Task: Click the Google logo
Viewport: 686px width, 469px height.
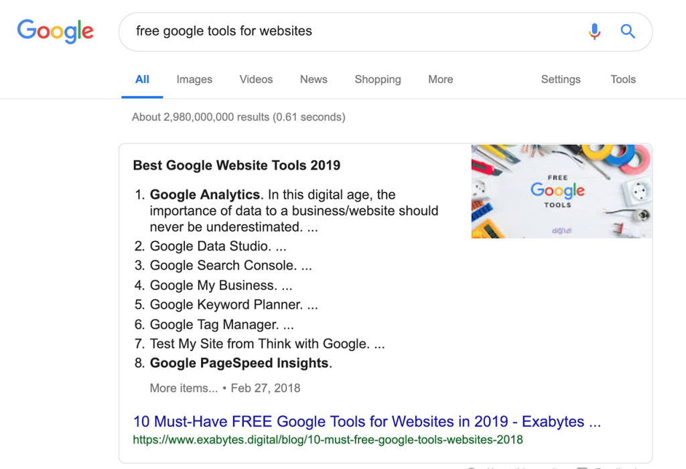Action: [56, 31]
